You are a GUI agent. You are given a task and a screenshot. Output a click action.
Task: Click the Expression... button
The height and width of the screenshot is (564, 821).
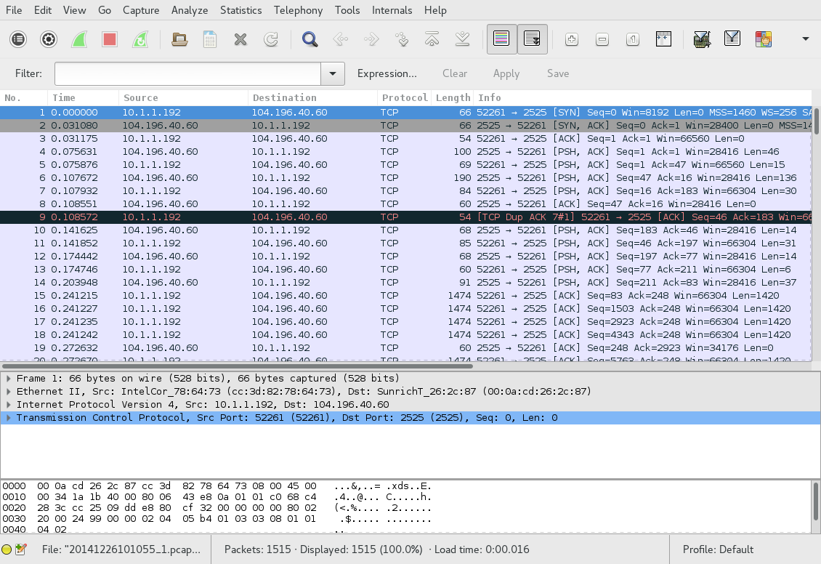pos(387,74)
